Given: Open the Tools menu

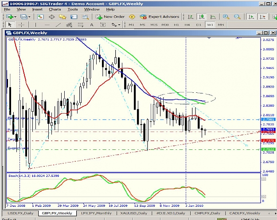Looking at the screenshot, I should (x=72, y=9).
